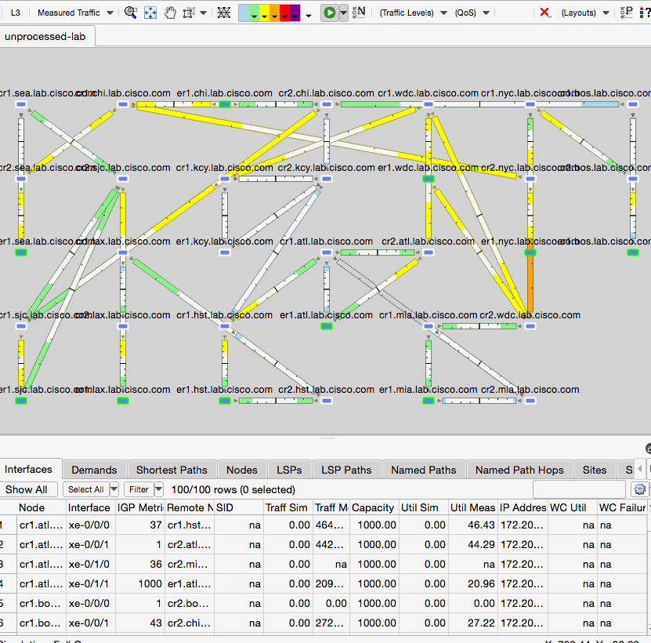Click the Select All button
This screenshot has height=643, width=651.
(86, 489)
